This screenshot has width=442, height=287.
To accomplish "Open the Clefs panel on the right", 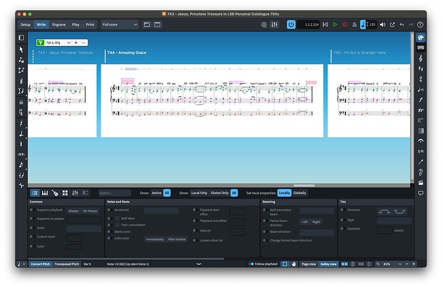I will pos(421,58).
